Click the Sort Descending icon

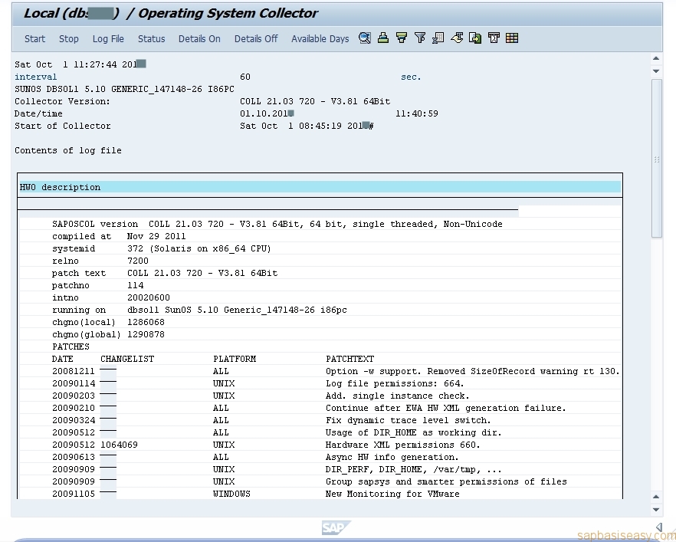coord(402,38)
